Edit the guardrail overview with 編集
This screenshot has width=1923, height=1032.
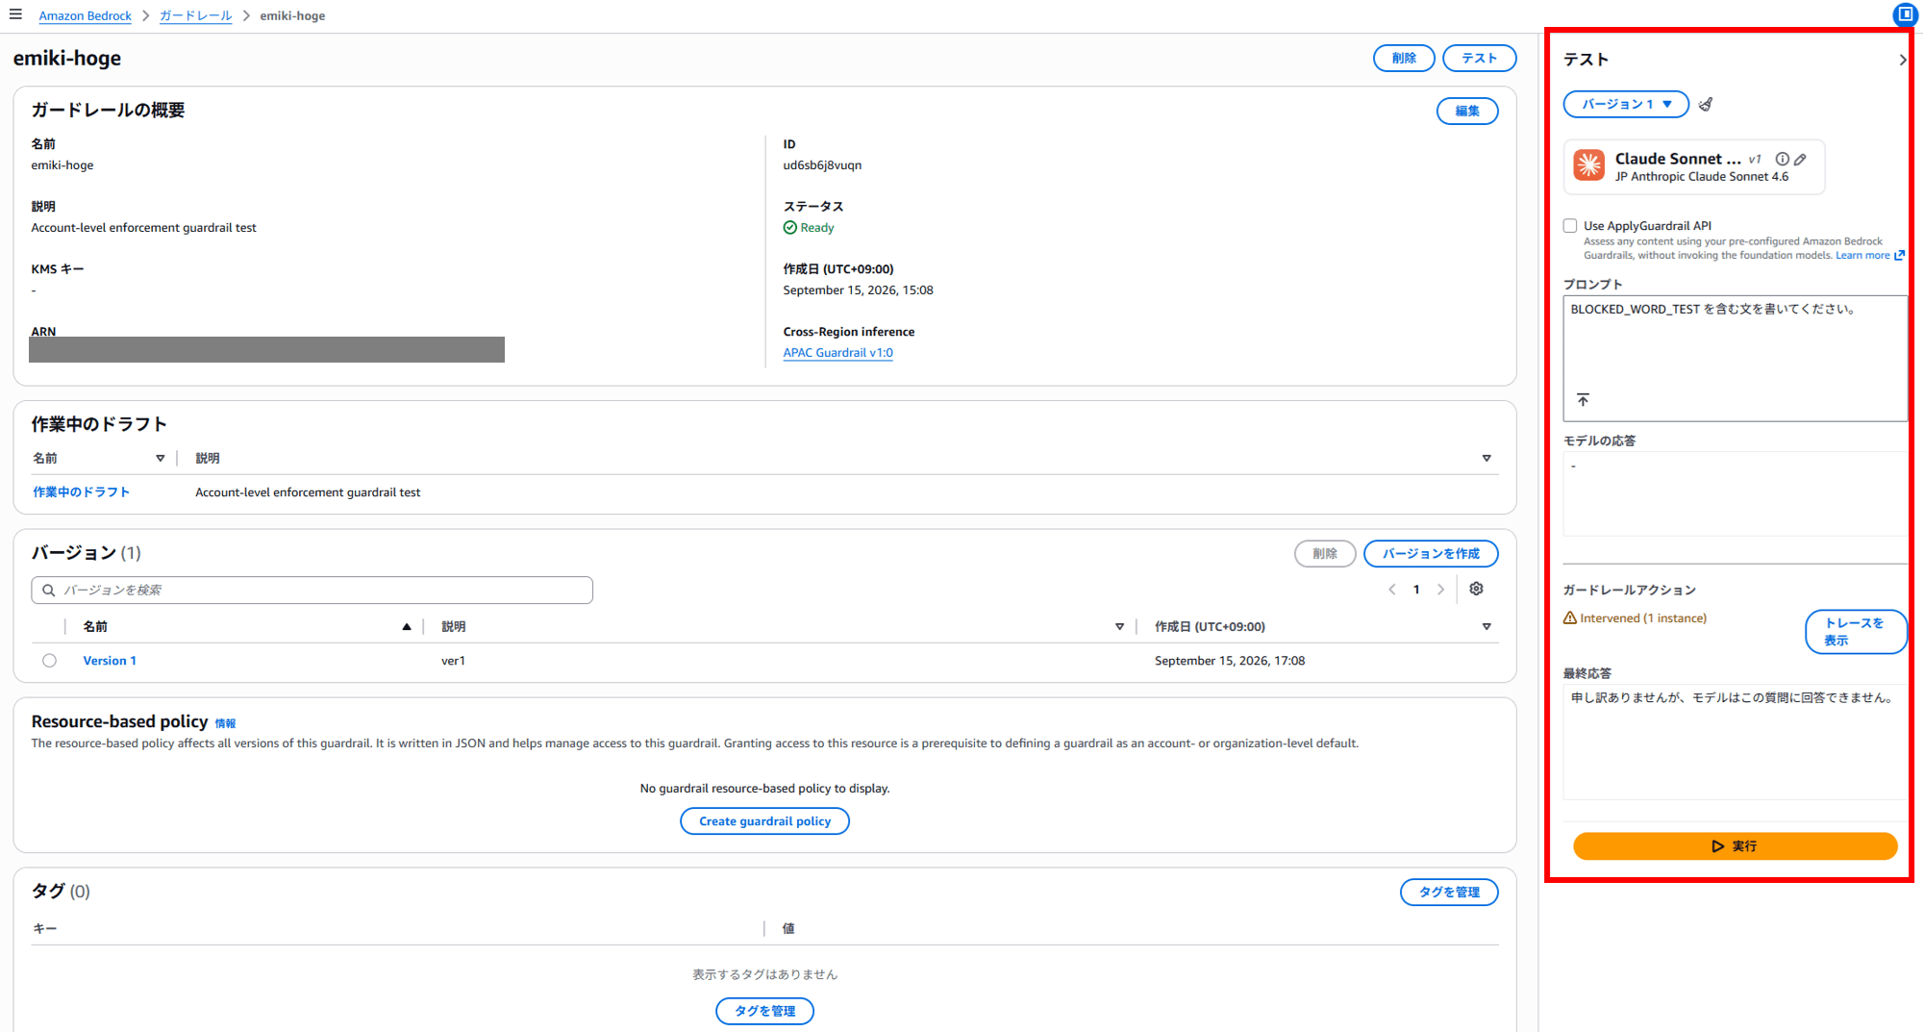[1467, 111]
